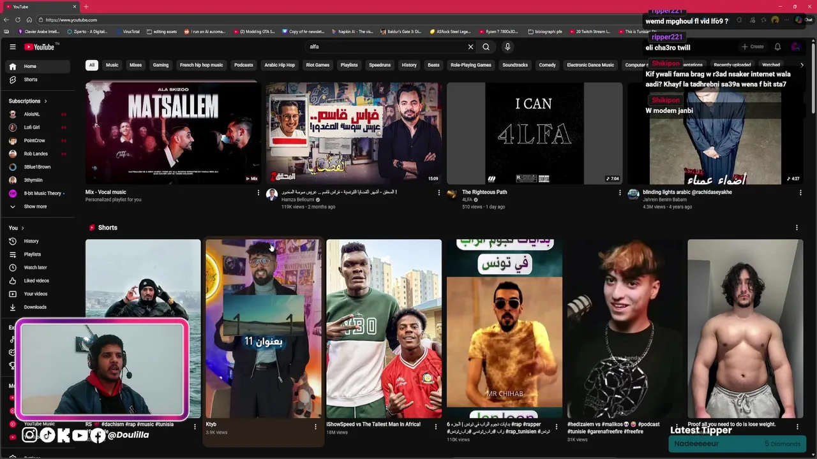Play the I CAN 4LFA video thumbnail
Viewport: 817px width, 459px height.
[534, 133]
